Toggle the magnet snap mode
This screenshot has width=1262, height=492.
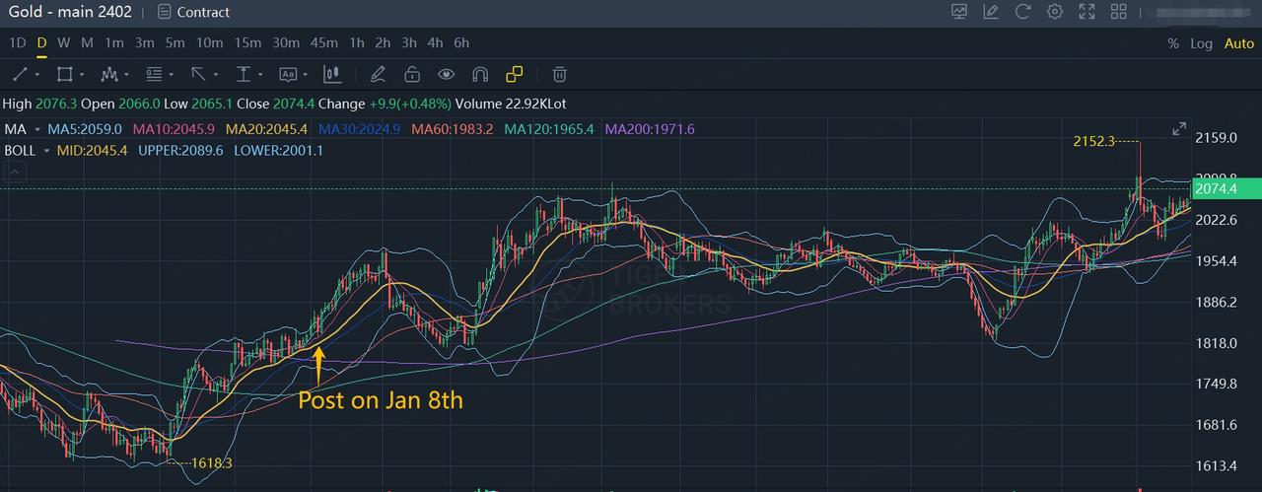pyautogui.click(x=480, y=74)
